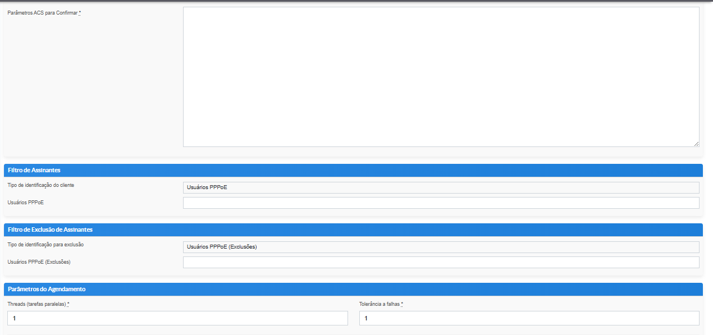
Task: Focus the empty Usuários PPPoE input field
Action: [441, 203]
